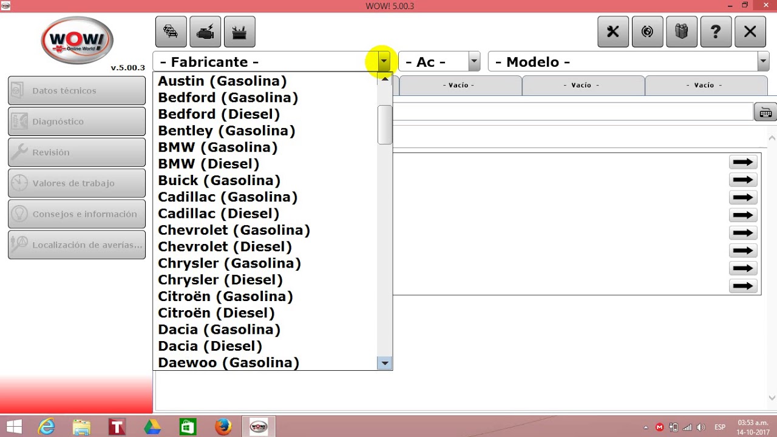This screenshot has height=437, width=777.
Task: Open settings with wrench and screwdriver icon
Action: [x=613, y=32]
